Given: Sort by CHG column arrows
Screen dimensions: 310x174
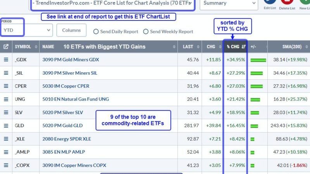Looking at the screenshot, I should click(x=220, y=47).
